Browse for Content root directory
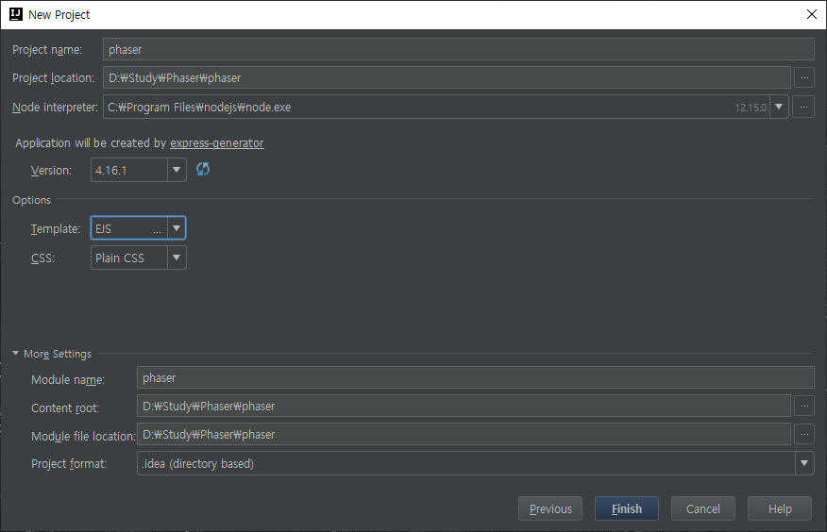Viewport: 827px width, 532px height. coord(804,407)
